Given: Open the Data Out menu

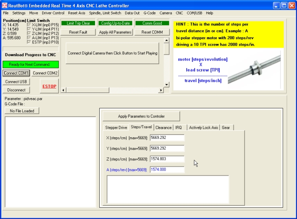Looking at the screenshot, I should (132, 13).
